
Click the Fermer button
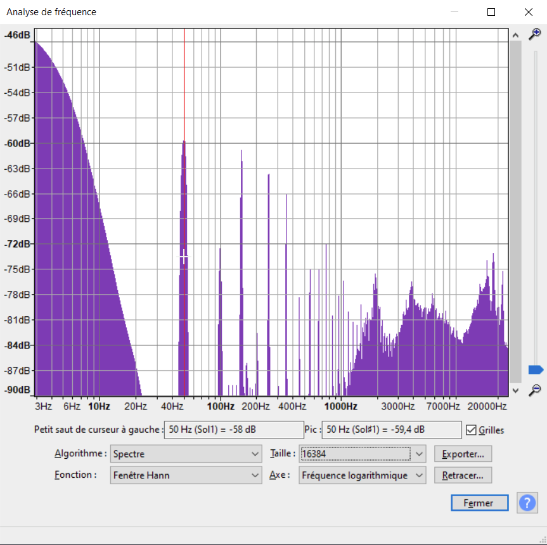click(x=479, y=503)
